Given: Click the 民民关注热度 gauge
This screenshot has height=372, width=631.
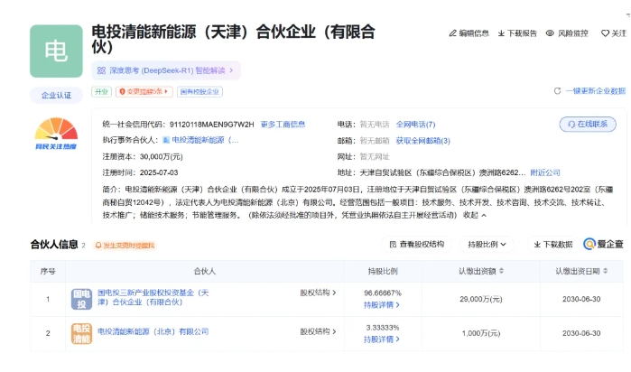Looking at the screenshot, I should click(56, 134).
